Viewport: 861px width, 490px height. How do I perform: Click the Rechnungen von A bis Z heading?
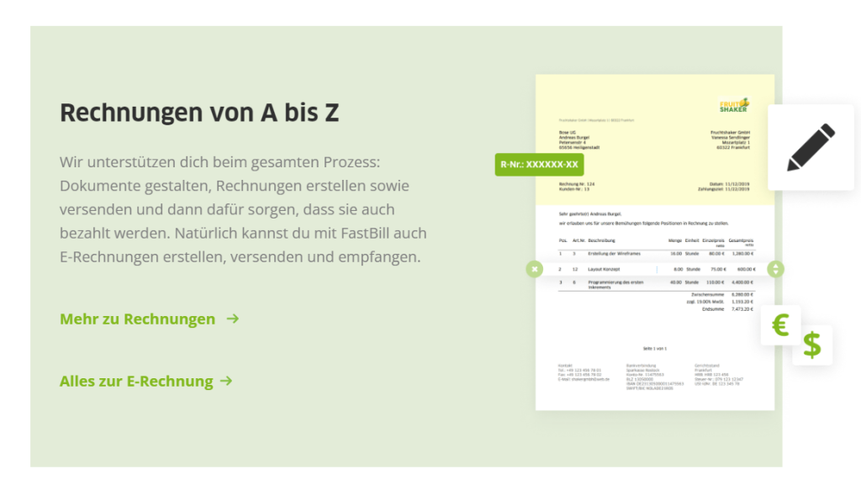tap(199, 113)
